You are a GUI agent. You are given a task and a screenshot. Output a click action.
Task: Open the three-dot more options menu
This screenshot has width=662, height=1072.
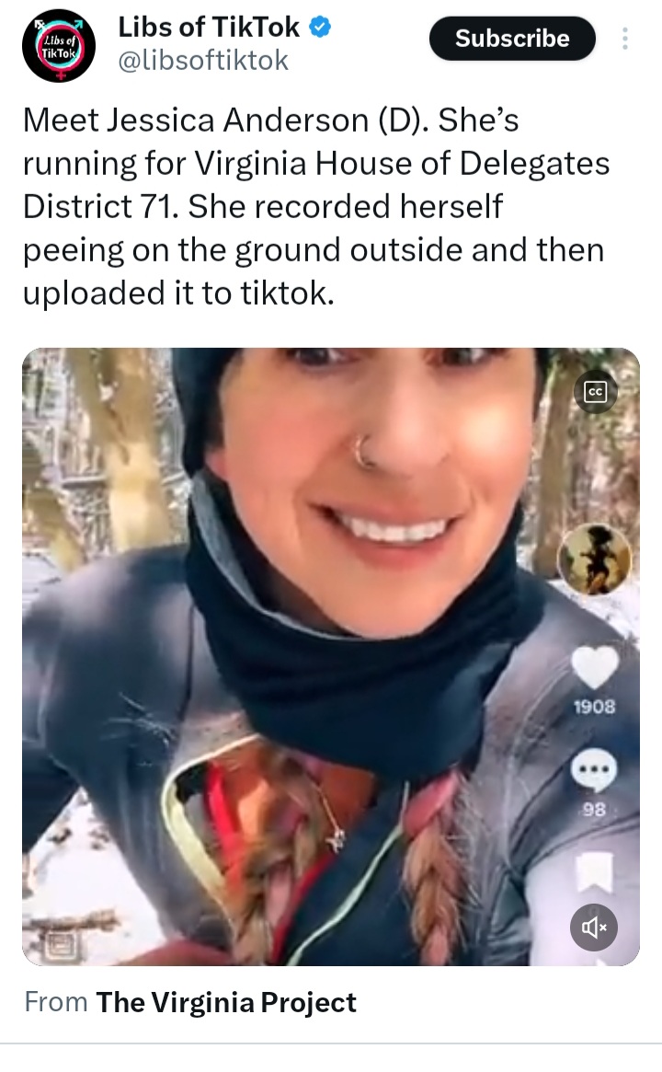point(624,39)
